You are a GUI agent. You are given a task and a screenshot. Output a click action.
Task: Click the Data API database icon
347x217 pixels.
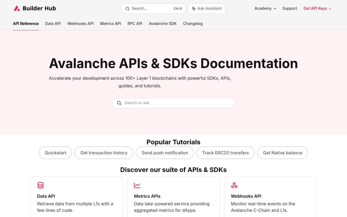click(40, 185)
